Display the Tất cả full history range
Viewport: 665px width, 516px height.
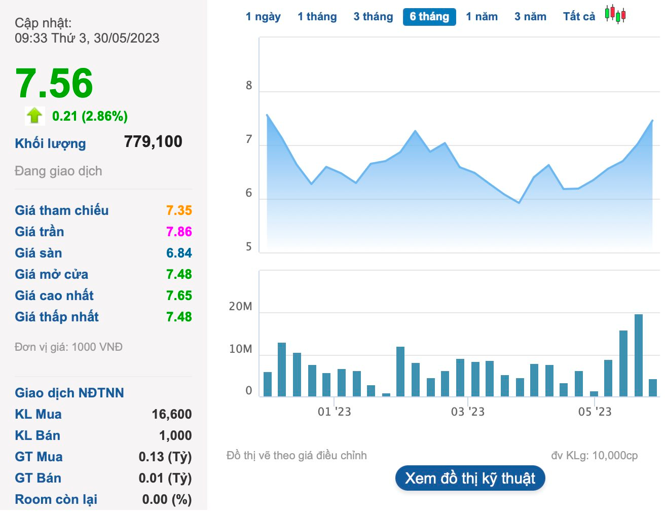click(x=579, y=17)
